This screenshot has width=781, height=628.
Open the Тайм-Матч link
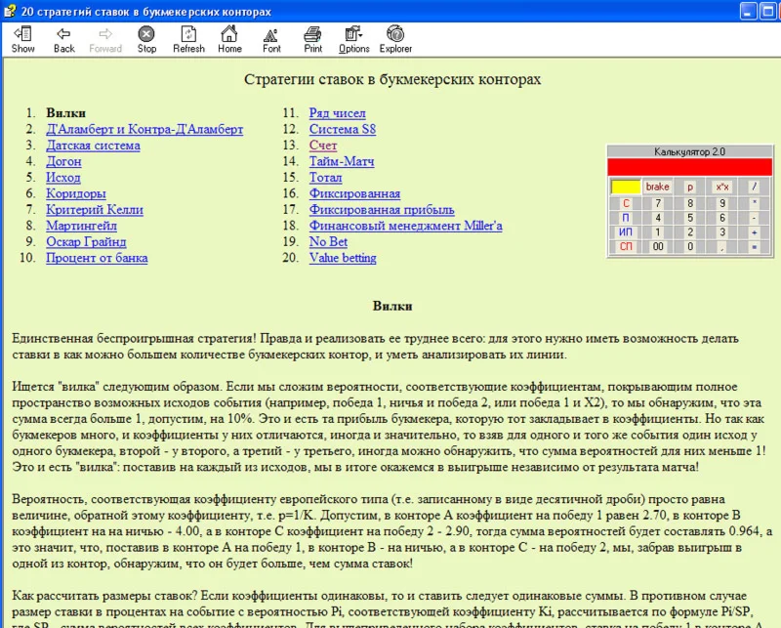(341, 161)
